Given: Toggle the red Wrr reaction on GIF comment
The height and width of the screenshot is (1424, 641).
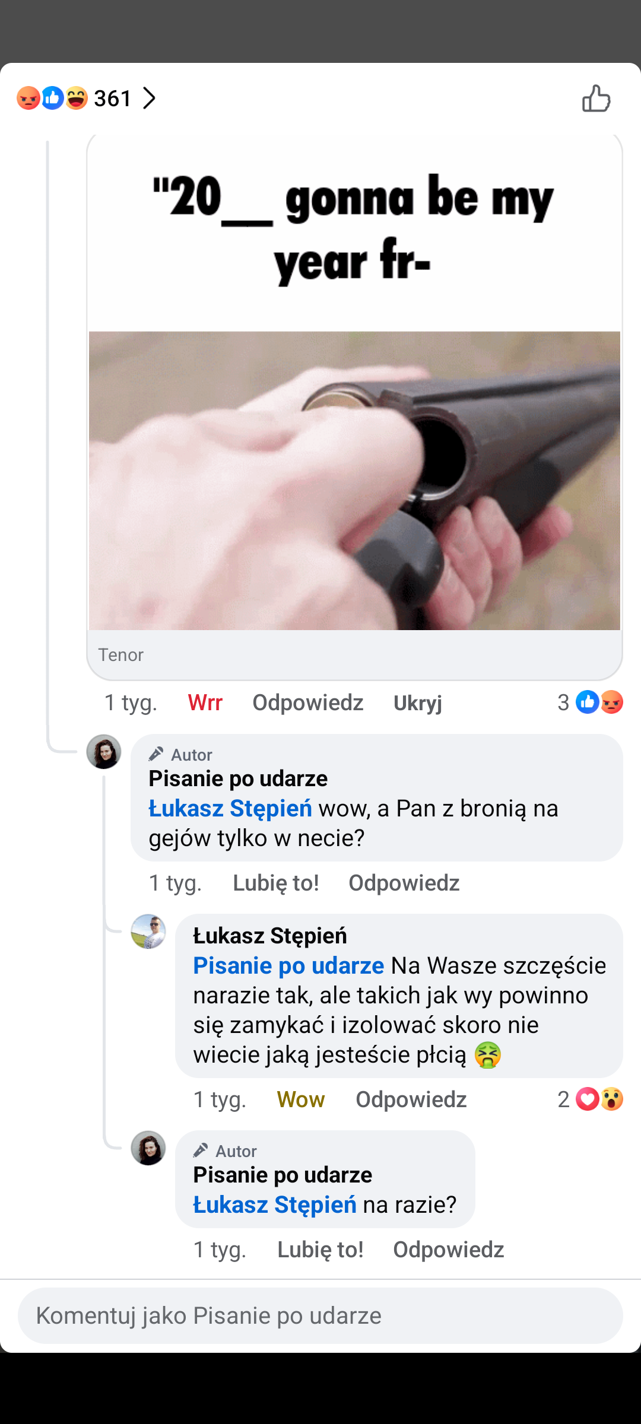Looking at the screenshot, I should [205, 703].
